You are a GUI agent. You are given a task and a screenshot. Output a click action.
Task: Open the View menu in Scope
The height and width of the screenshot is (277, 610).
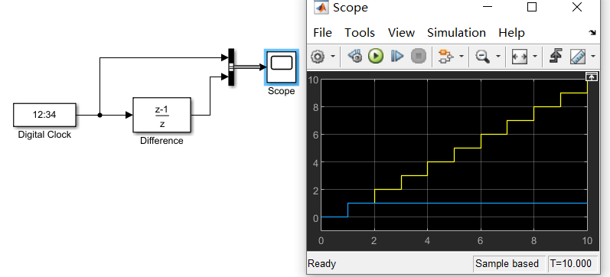401,33
